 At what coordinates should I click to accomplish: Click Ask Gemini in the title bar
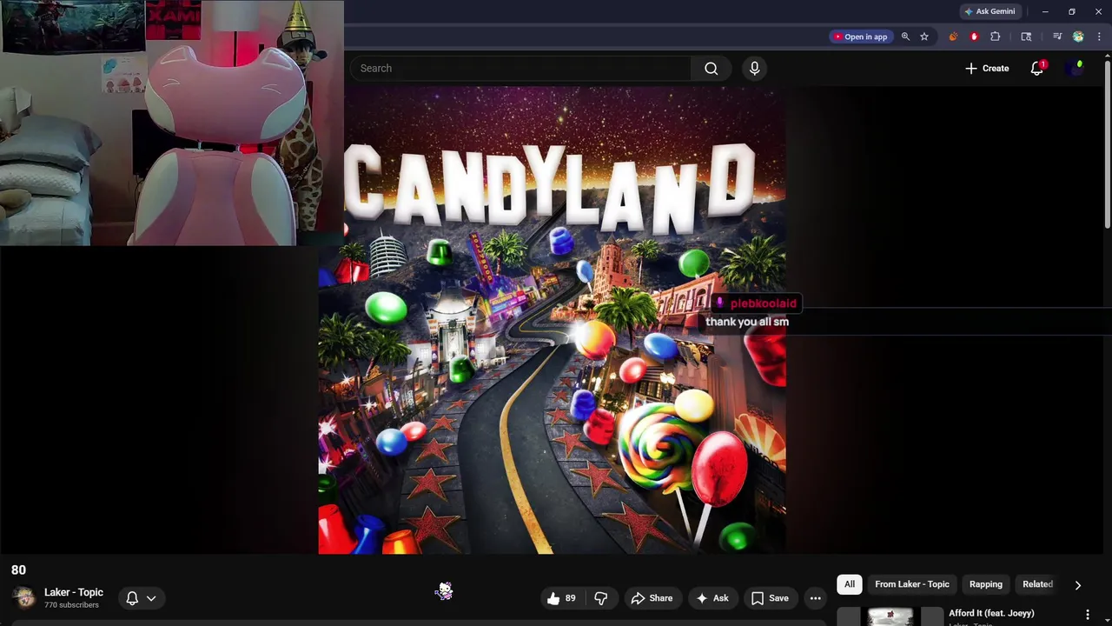pyautogui.click(x=990, y=11)
